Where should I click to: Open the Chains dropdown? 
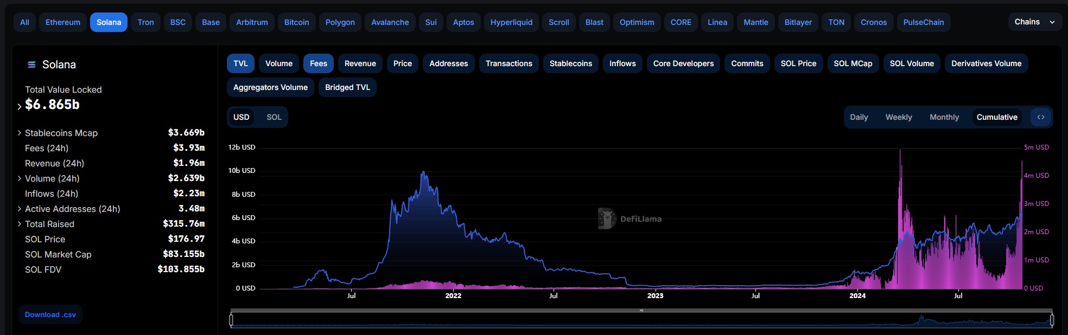click(1034, 22)
